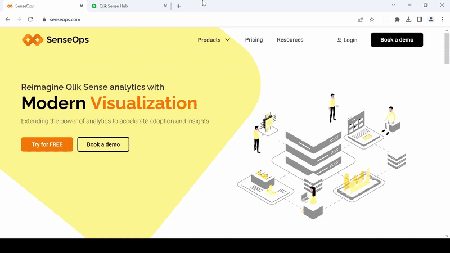
Task: Click the Modern Visualization headline
Action: click(109, 103)
